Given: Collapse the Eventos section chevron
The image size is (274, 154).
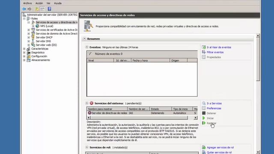Looking at the screenshot, I should click(x=86, y=47).
